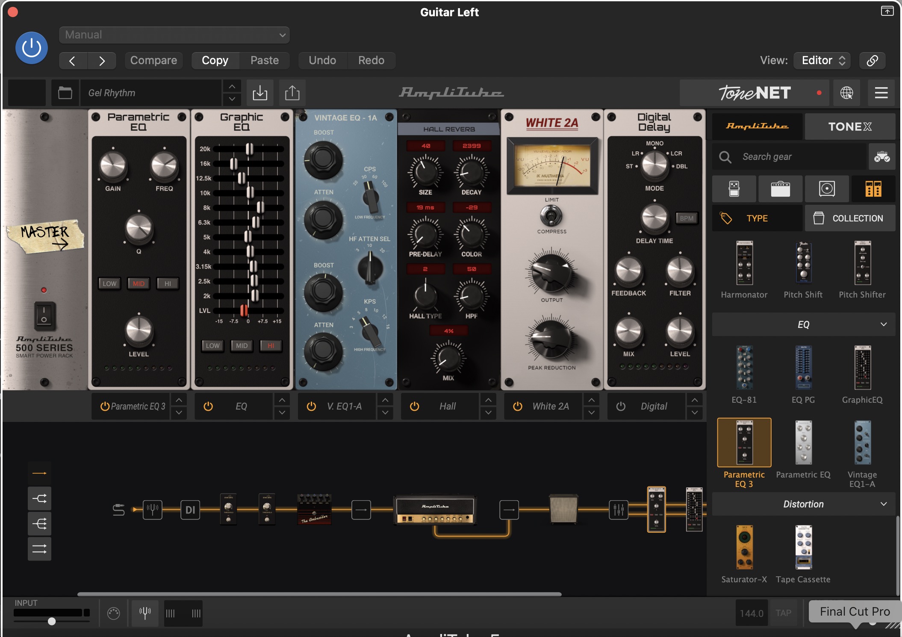
Task: Click the Redo button
Action: click(371, 60)
